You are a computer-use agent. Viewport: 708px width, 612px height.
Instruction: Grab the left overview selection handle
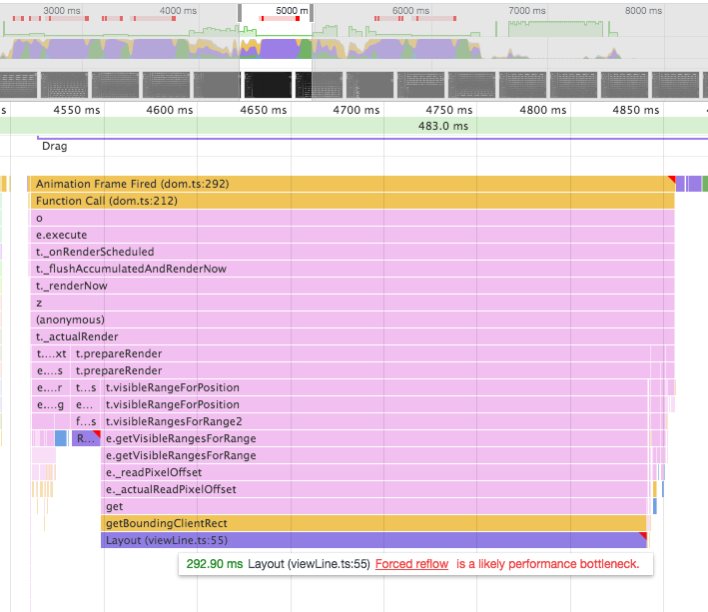click(x=240, y=13)
